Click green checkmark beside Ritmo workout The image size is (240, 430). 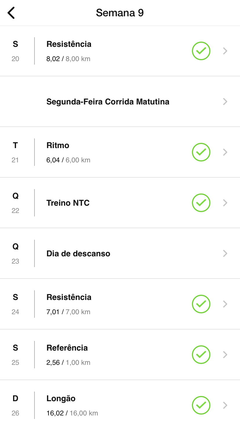(201, 152)
